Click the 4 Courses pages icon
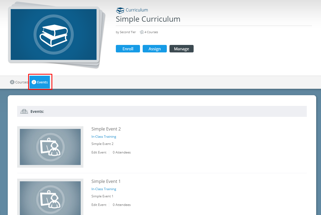This screenshot has width=321, height=215. click(x=142, y=32)
